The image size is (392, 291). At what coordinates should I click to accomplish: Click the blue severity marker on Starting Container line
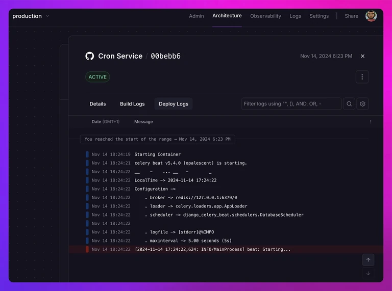tap(87, 154)
